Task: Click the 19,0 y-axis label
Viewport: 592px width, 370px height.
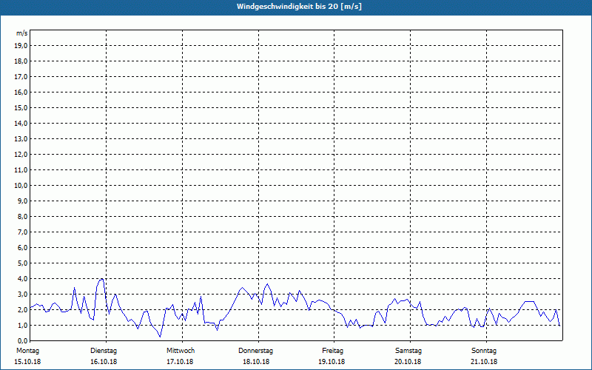Action: coord(21,46)
